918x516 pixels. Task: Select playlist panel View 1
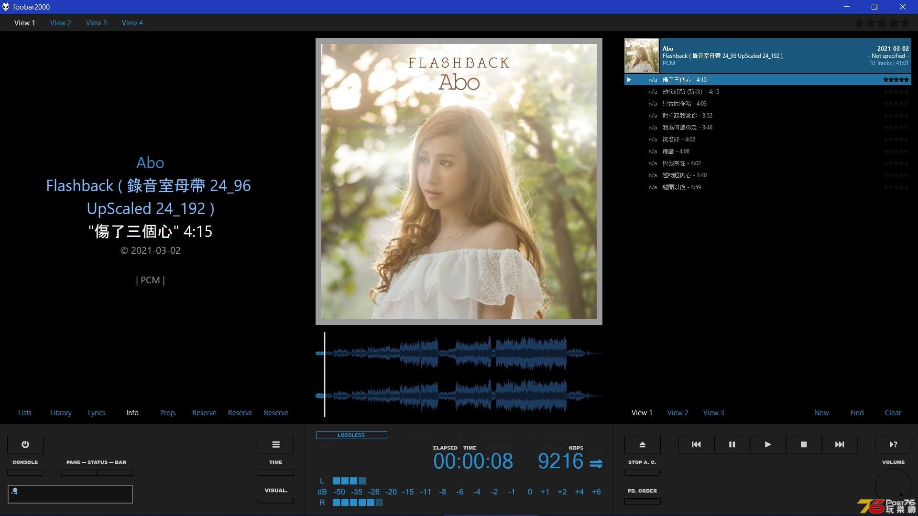pos(642,412)
